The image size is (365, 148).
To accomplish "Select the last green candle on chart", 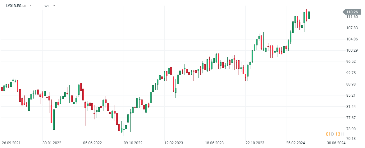I will point(309,15).
